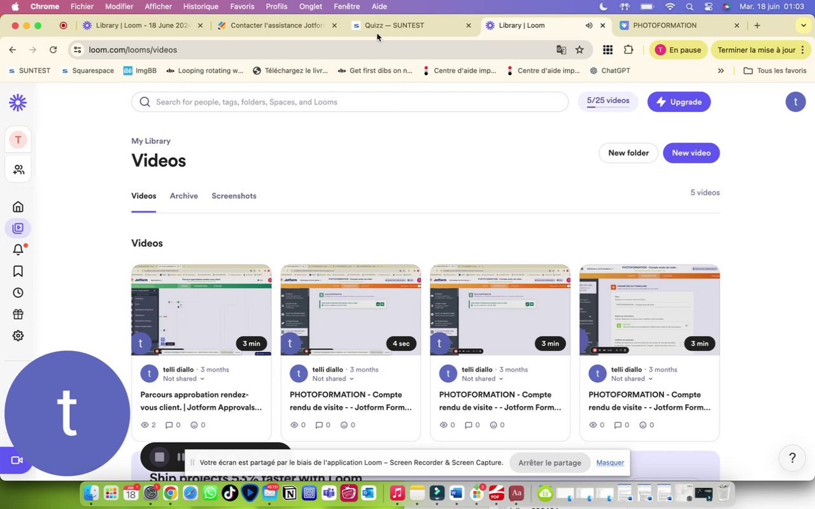
Task: Click the My Library breadcrumb
Action: (151, 141)
